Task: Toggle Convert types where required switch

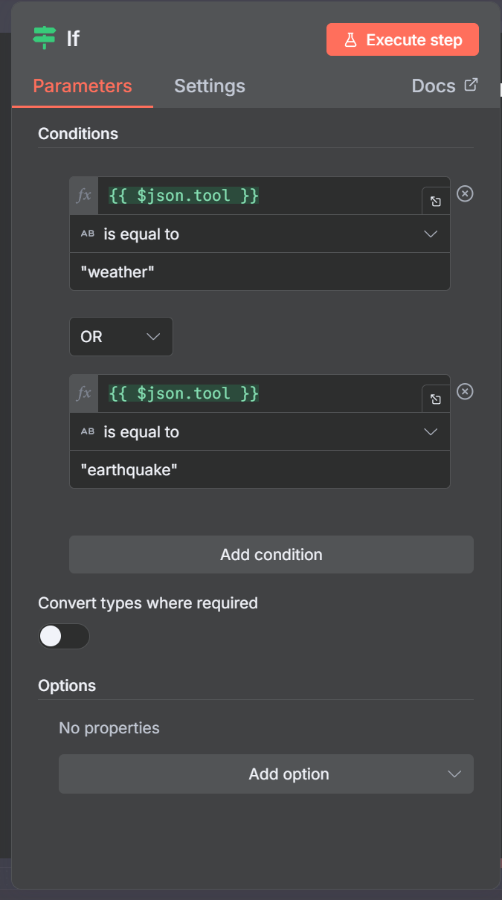Action: tap(64, 636)
